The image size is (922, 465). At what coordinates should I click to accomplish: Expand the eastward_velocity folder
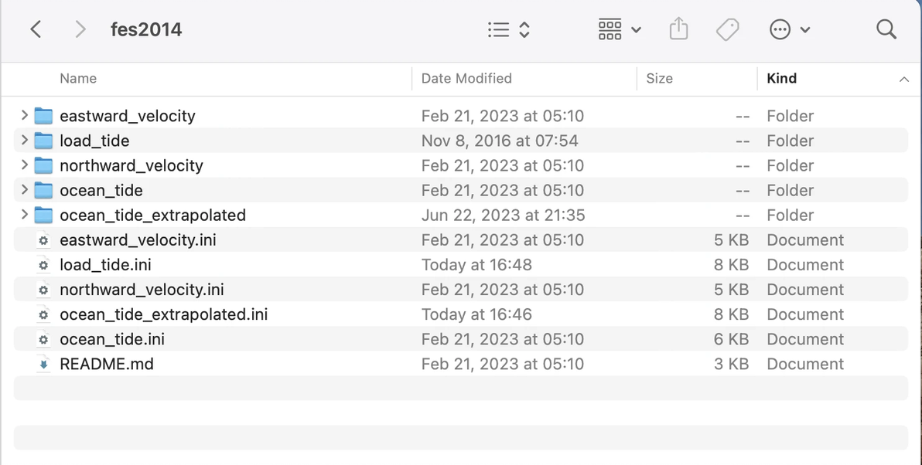pos(25,116)
